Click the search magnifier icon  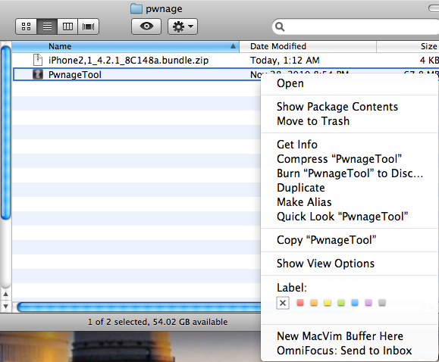pos(280,27)
